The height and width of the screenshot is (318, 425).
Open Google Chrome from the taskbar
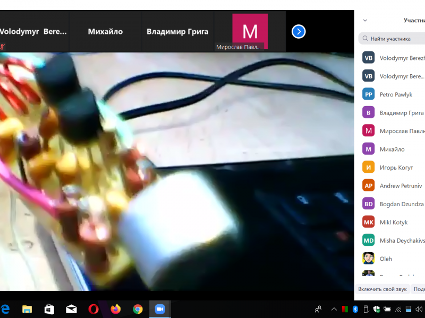click(138, 309)
